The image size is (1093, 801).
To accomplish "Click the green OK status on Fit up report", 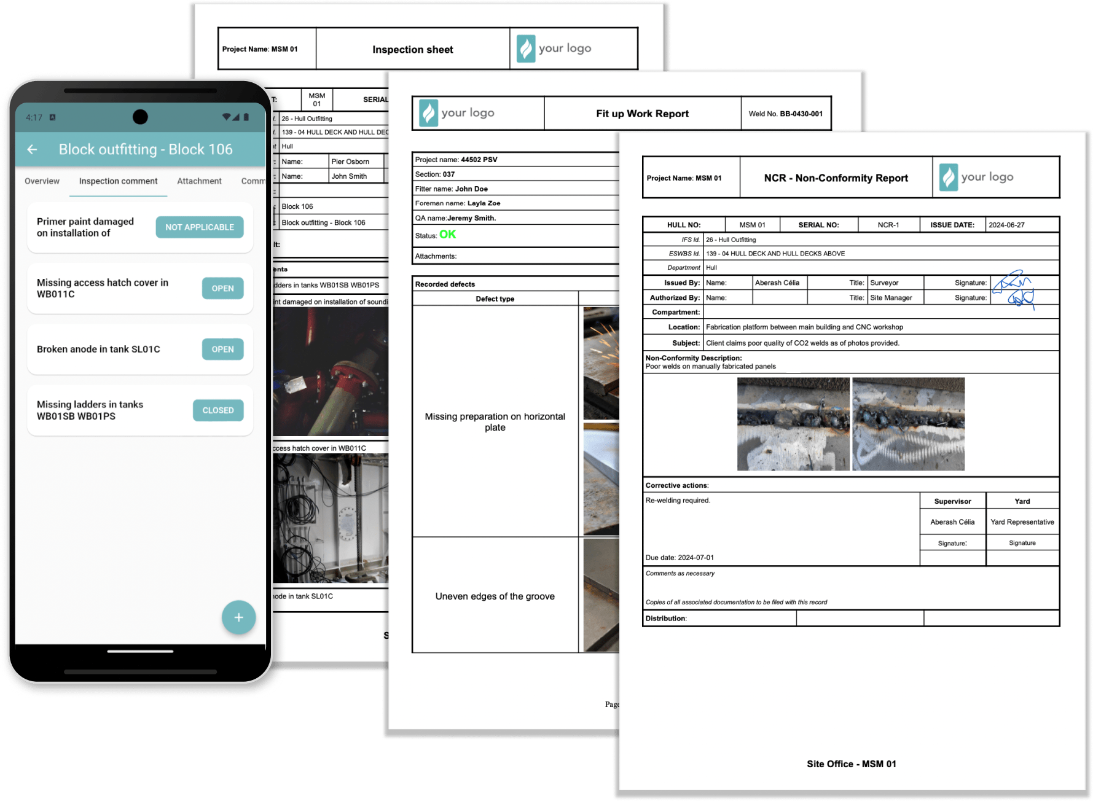I will click(x=448, y=233).
